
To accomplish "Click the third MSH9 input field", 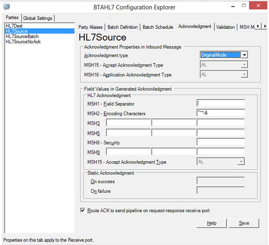I will pos(221,152).
